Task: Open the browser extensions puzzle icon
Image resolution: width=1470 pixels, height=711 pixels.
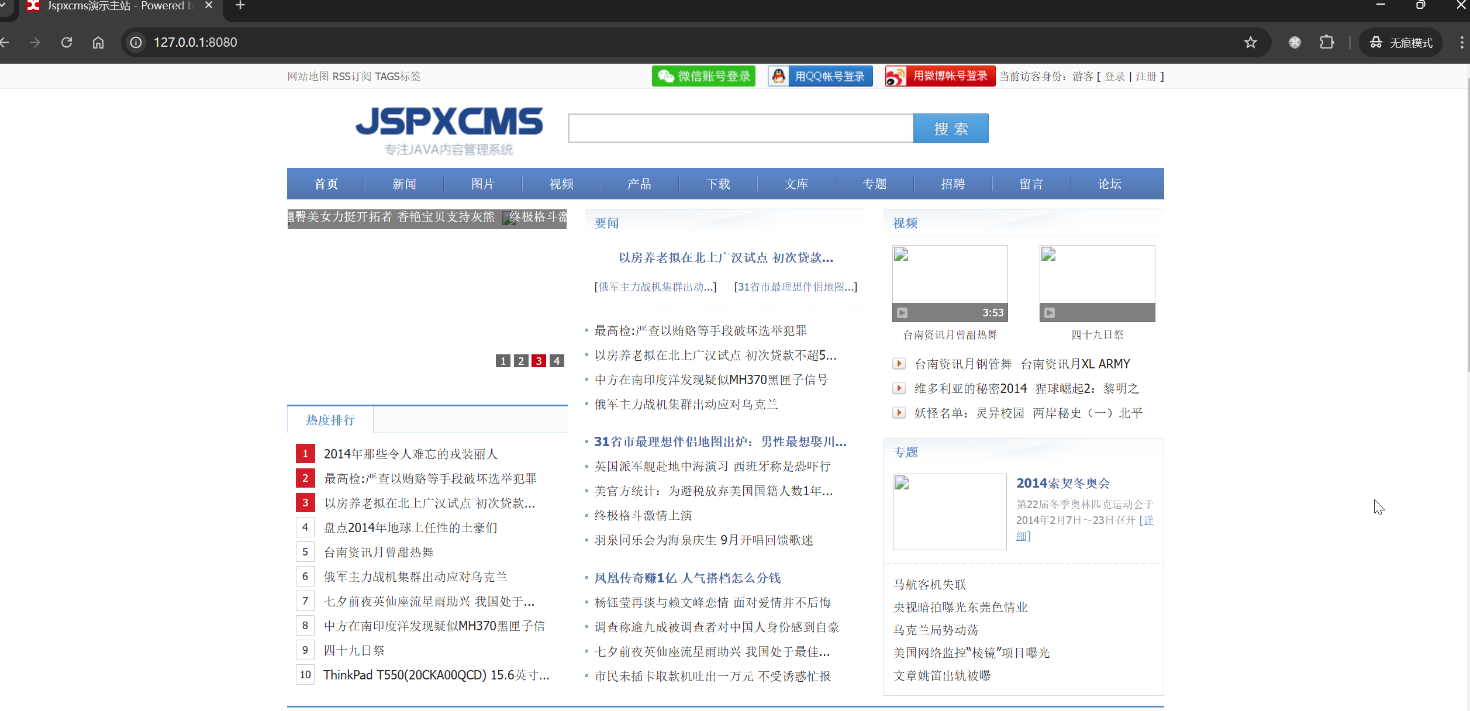Action: pyautogui.click(x=1327, y=42)
